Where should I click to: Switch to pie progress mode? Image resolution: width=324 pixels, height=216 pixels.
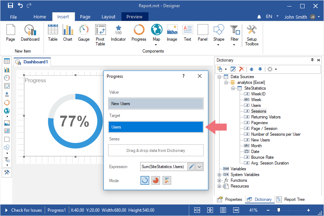click(x=156, y=180)
